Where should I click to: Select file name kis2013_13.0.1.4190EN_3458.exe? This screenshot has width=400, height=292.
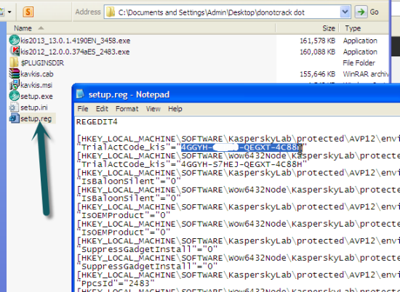75,41
